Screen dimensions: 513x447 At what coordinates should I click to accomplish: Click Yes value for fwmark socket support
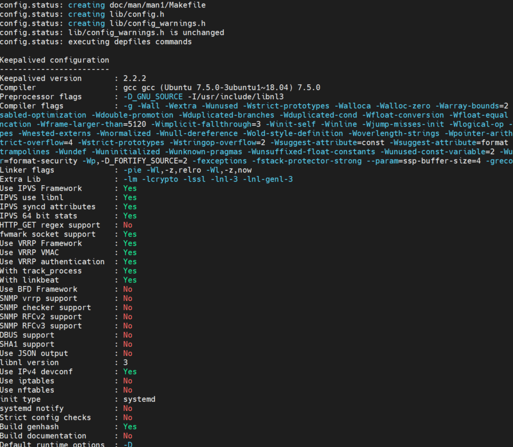pos(130,234)
